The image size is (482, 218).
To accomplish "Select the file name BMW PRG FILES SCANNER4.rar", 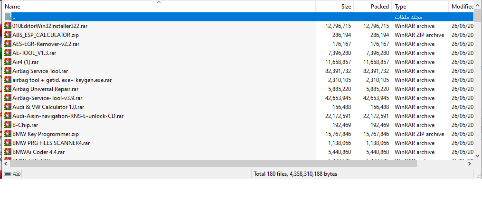I will (51, 143).
